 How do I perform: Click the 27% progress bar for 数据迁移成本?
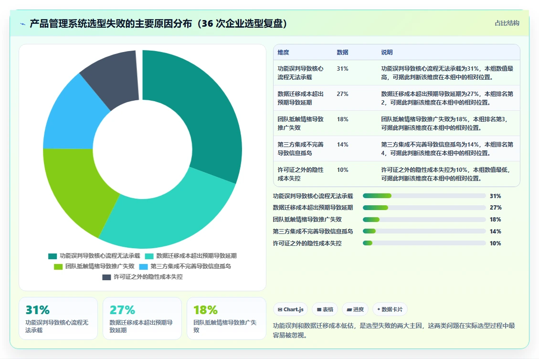tap(424, 208)
